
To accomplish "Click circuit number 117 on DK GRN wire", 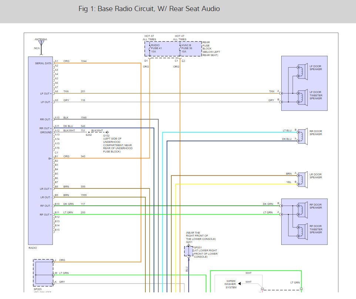I will pos(83,204).
